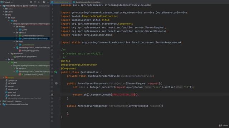Click the Spring bean gutter icon beside QuoteHandler class
229x128 pixels.
coord(56,72)
